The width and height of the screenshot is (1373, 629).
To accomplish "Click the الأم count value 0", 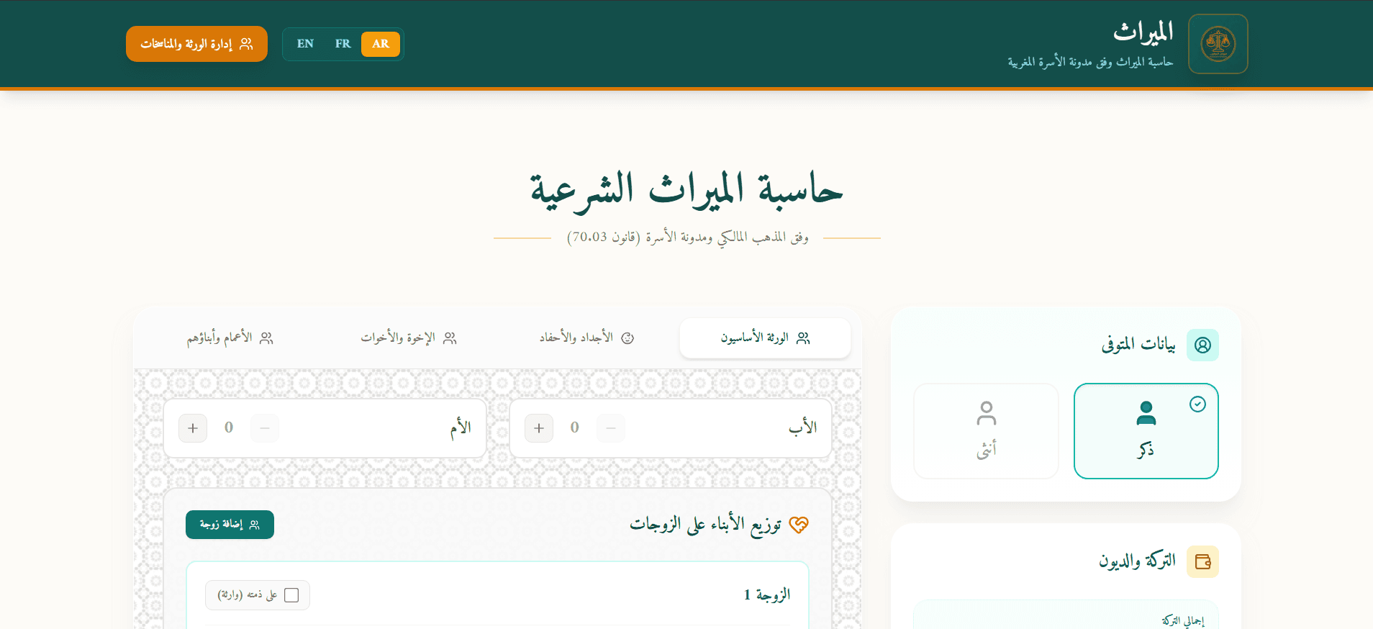I will (x=229, y=427).
